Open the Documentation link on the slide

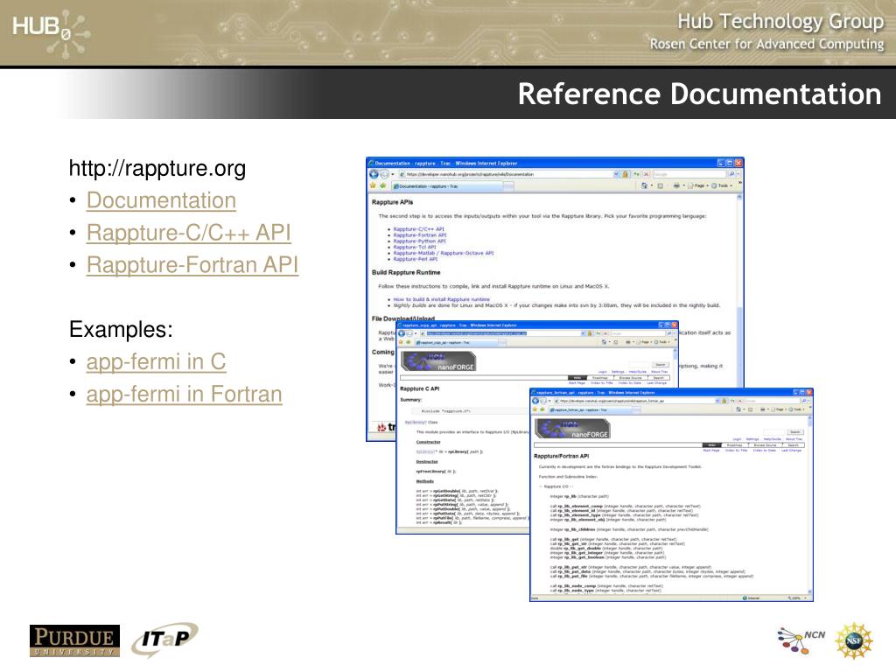[x=161, y=200]
